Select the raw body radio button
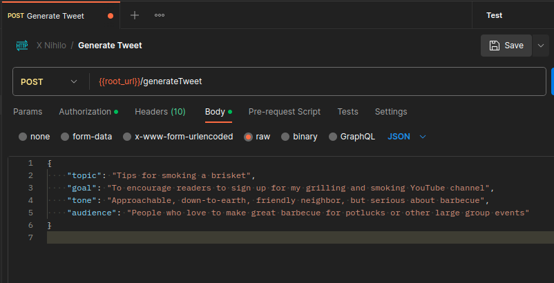 (249, 137)
